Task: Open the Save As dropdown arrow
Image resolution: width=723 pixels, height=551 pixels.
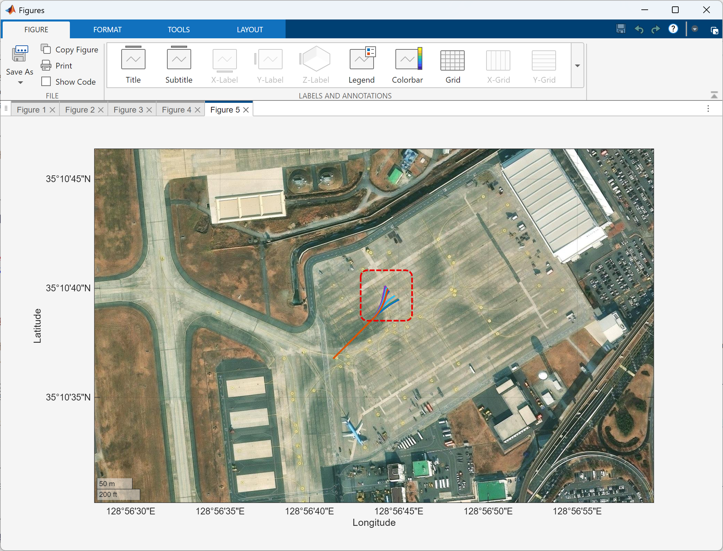Action: pyautogui.click(x=20, y=83)
